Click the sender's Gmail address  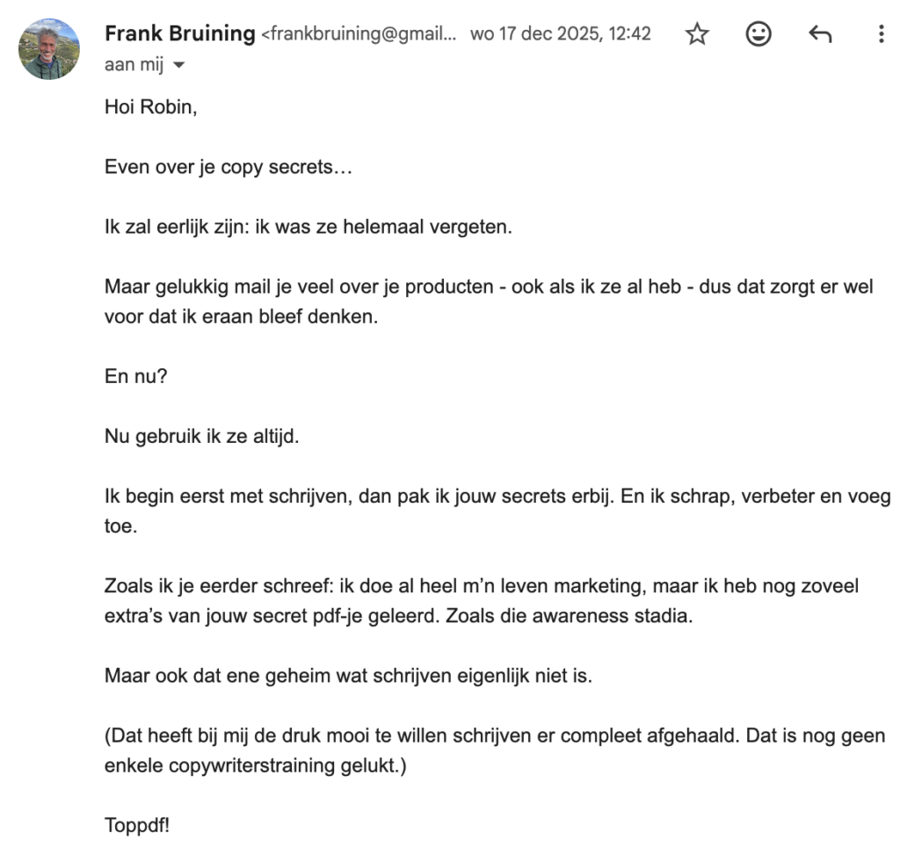coord(359,34)
